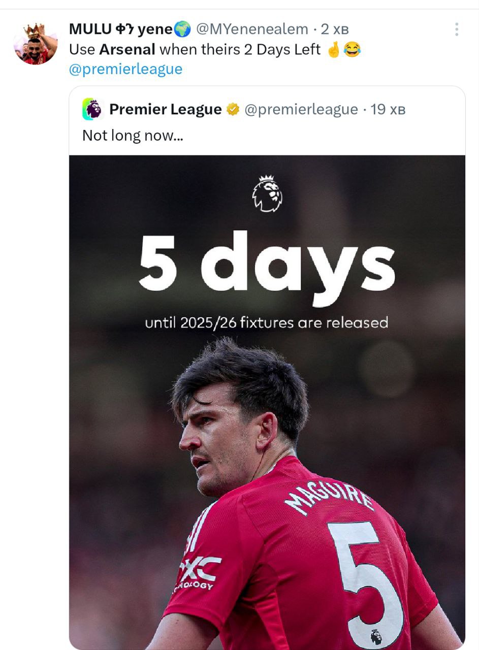Open the quoted tweet's 19 хв timestamp

[x=388, y=109]
